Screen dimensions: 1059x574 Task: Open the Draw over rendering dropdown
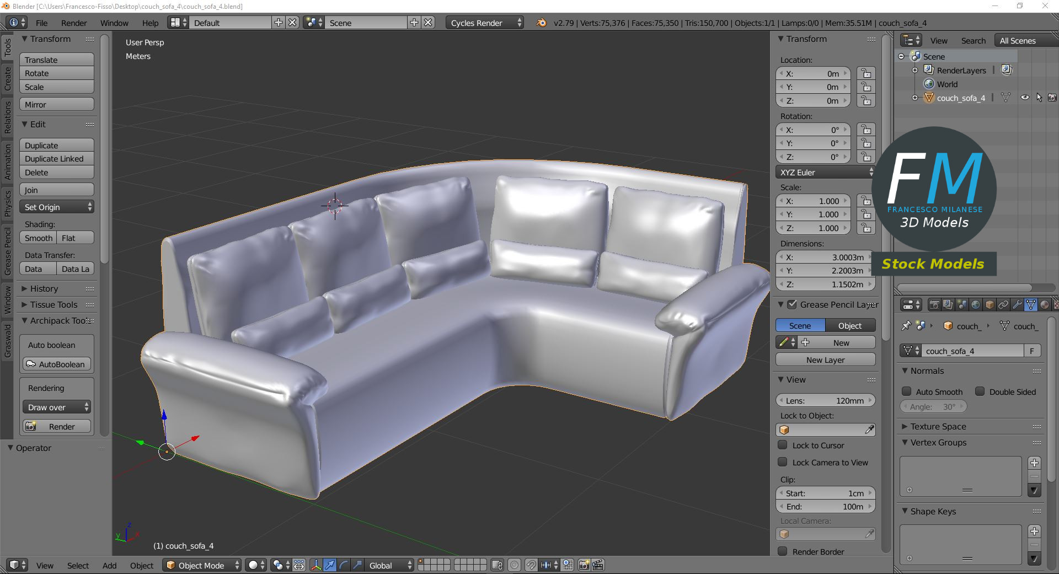tap(57, 407)
